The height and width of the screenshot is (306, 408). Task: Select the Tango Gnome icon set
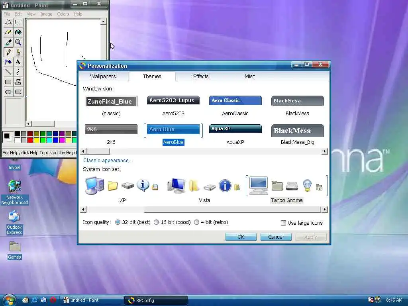coord(286,189)
